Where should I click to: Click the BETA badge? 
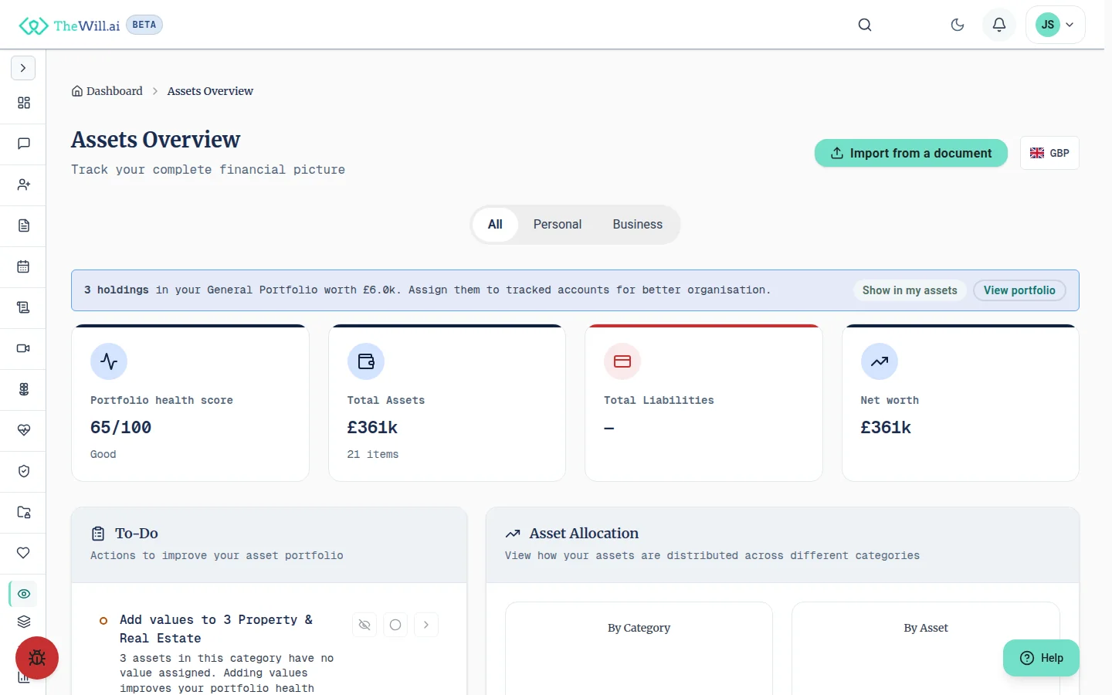[x=144, y=25]
